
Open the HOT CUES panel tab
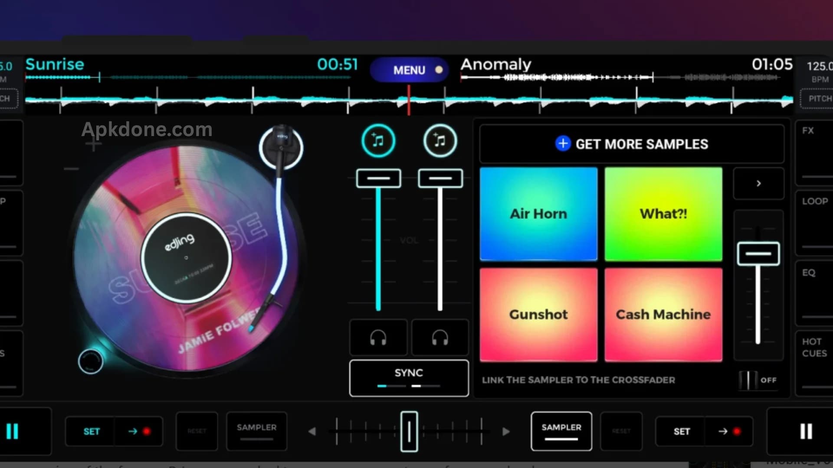pos(814,364)
